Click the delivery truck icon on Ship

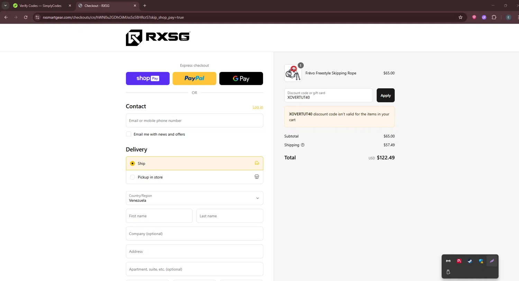[257, 163]
